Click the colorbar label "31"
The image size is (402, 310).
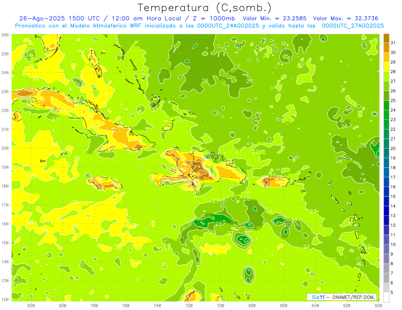393,43
